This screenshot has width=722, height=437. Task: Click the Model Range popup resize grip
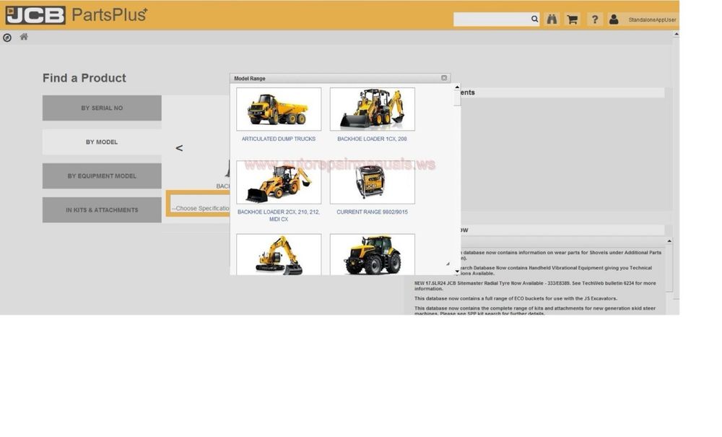(x=448, y=264)
